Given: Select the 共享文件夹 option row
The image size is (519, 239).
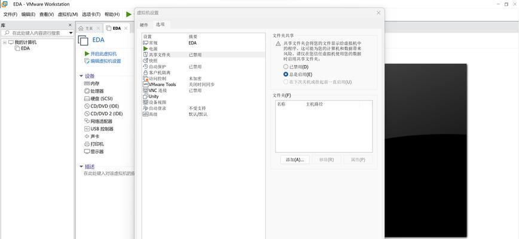Looking at the screenshot, I should click(203, 55).
